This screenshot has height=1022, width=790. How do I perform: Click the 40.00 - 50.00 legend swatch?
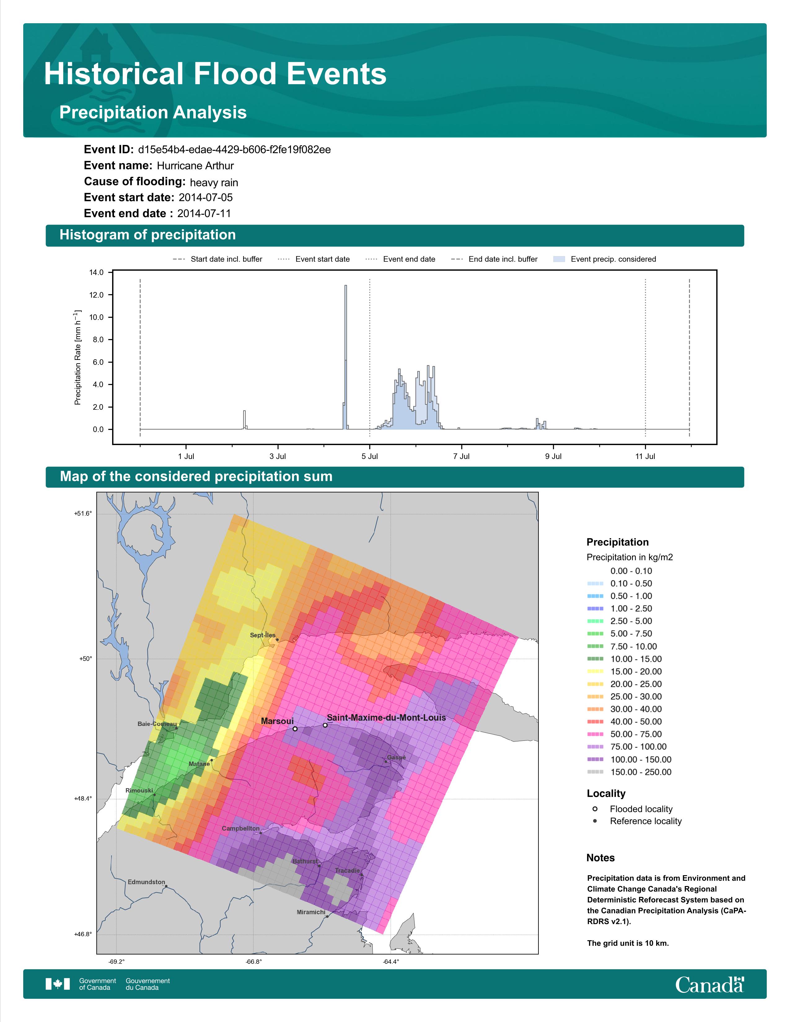pos(595,722)
